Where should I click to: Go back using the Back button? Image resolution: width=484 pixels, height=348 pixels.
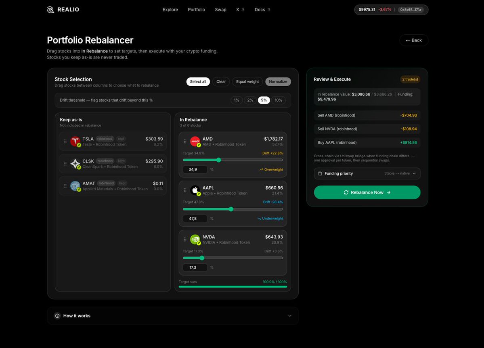[x=414, y=40]
